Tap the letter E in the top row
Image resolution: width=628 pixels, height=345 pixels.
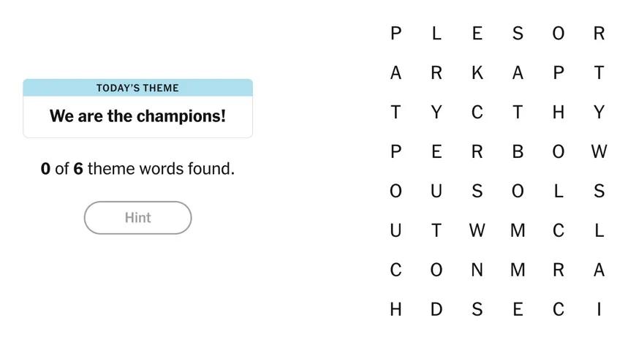477,34
